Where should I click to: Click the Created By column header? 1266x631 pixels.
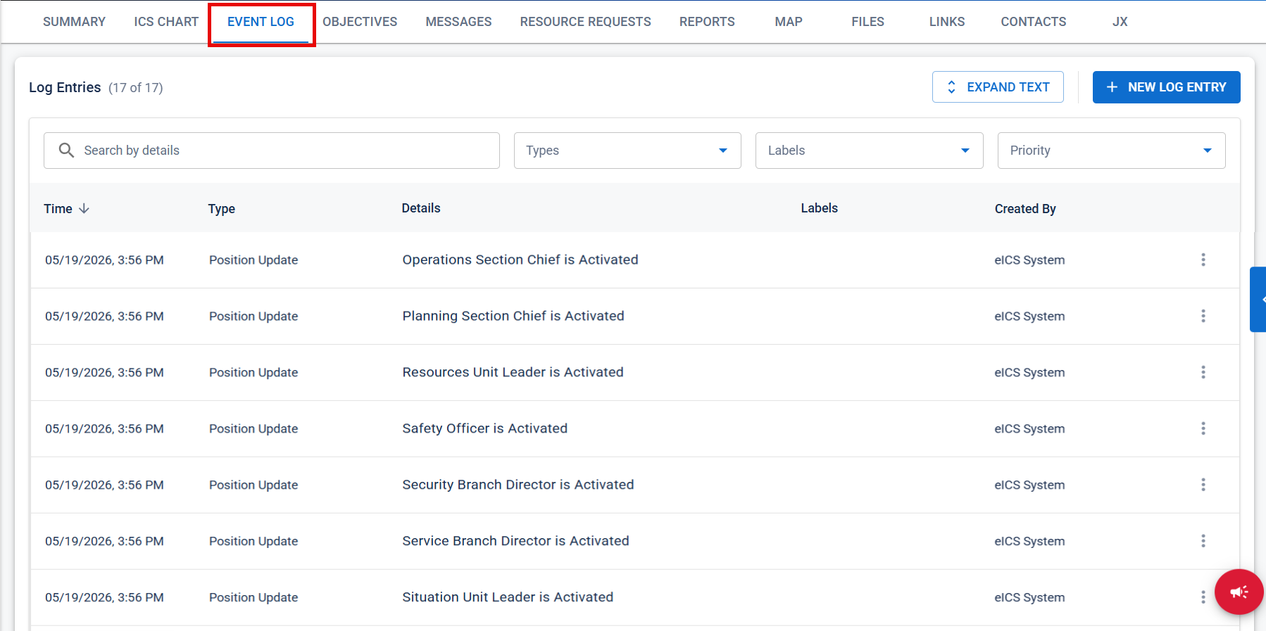point(1025,209)
